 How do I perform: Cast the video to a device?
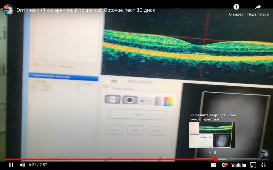click(253, 165)
